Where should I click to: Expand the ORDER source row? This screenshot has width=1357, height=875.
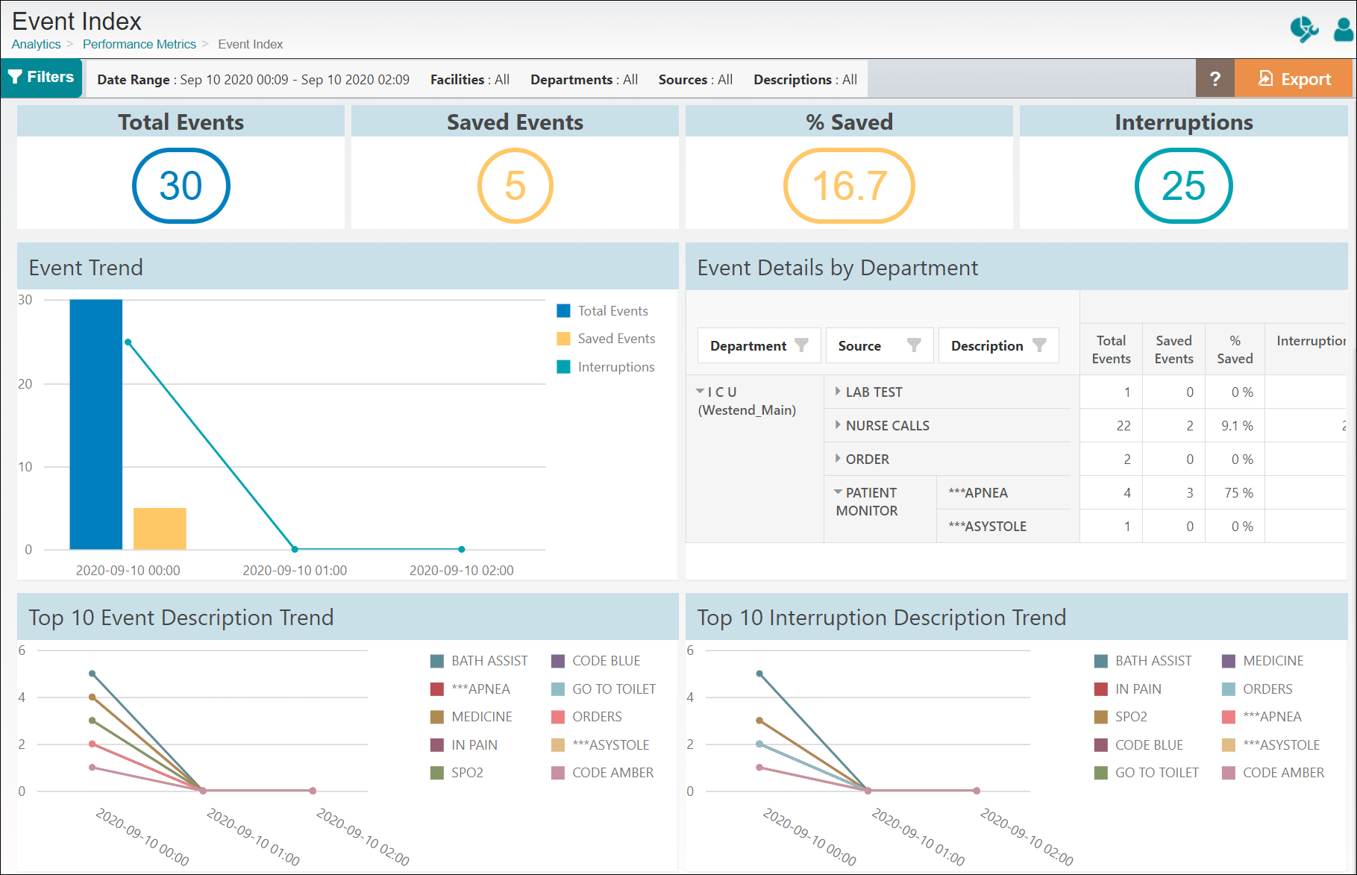(x=838, y=459)
